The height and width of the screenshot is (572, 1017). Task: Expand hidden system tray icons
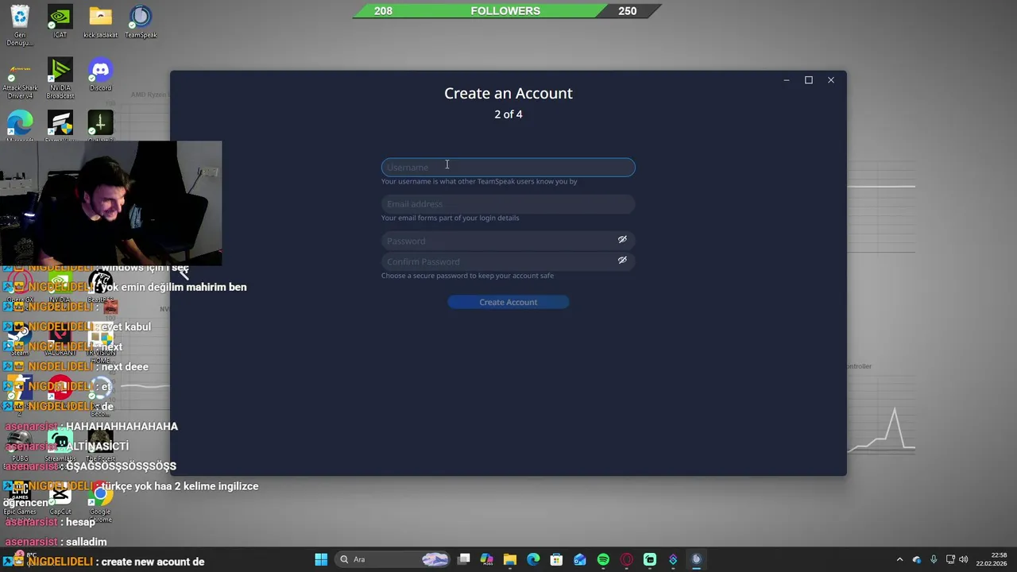(899, 559)
